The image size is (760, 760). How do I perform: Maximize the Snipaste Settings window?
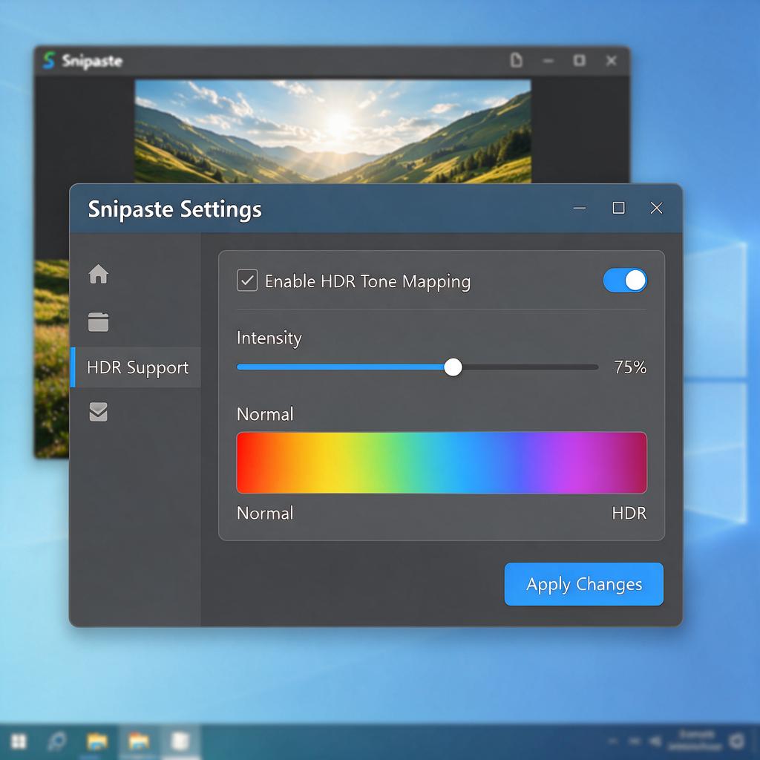[x=618, y=208]
